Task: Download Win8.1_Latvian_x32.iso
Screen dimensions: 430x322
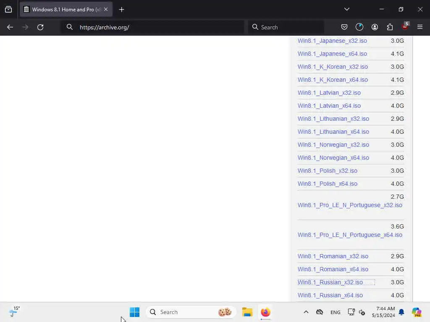Action: (x=329, y=93)
